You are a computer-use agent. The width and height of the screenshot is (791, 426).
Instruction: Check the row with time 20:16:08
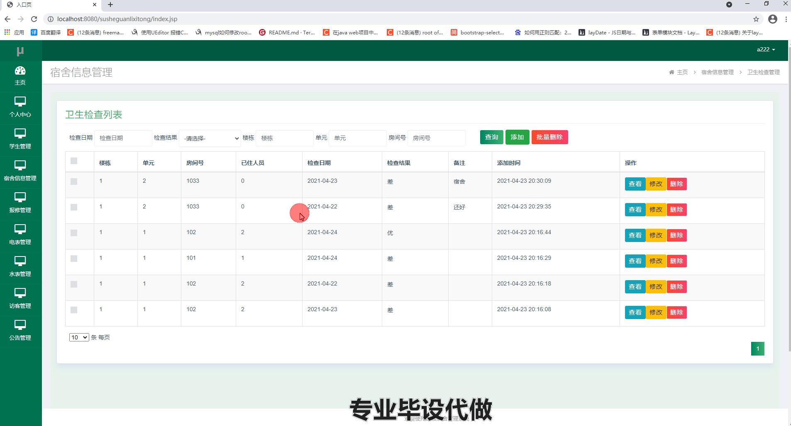point(74,310)
